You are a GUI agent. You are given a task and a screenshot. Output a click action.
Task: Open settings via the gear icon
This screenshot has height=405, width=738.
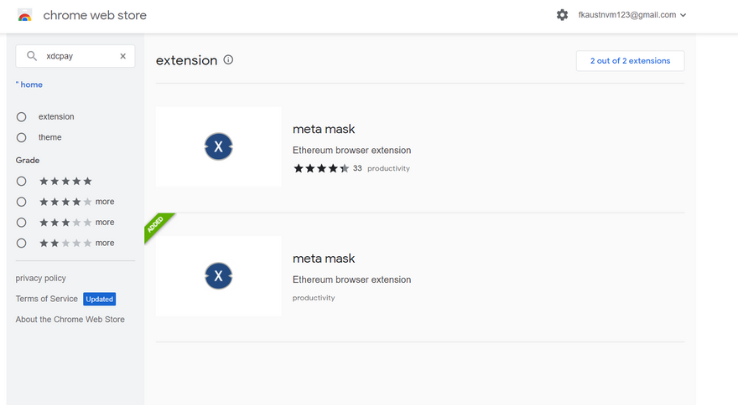pos(562,15)
